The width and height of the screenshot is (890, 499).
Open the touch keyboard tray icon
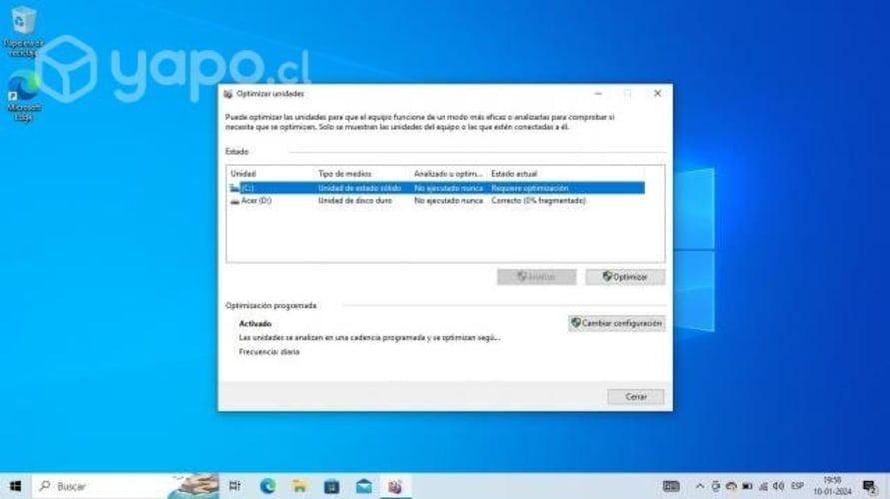671,486
